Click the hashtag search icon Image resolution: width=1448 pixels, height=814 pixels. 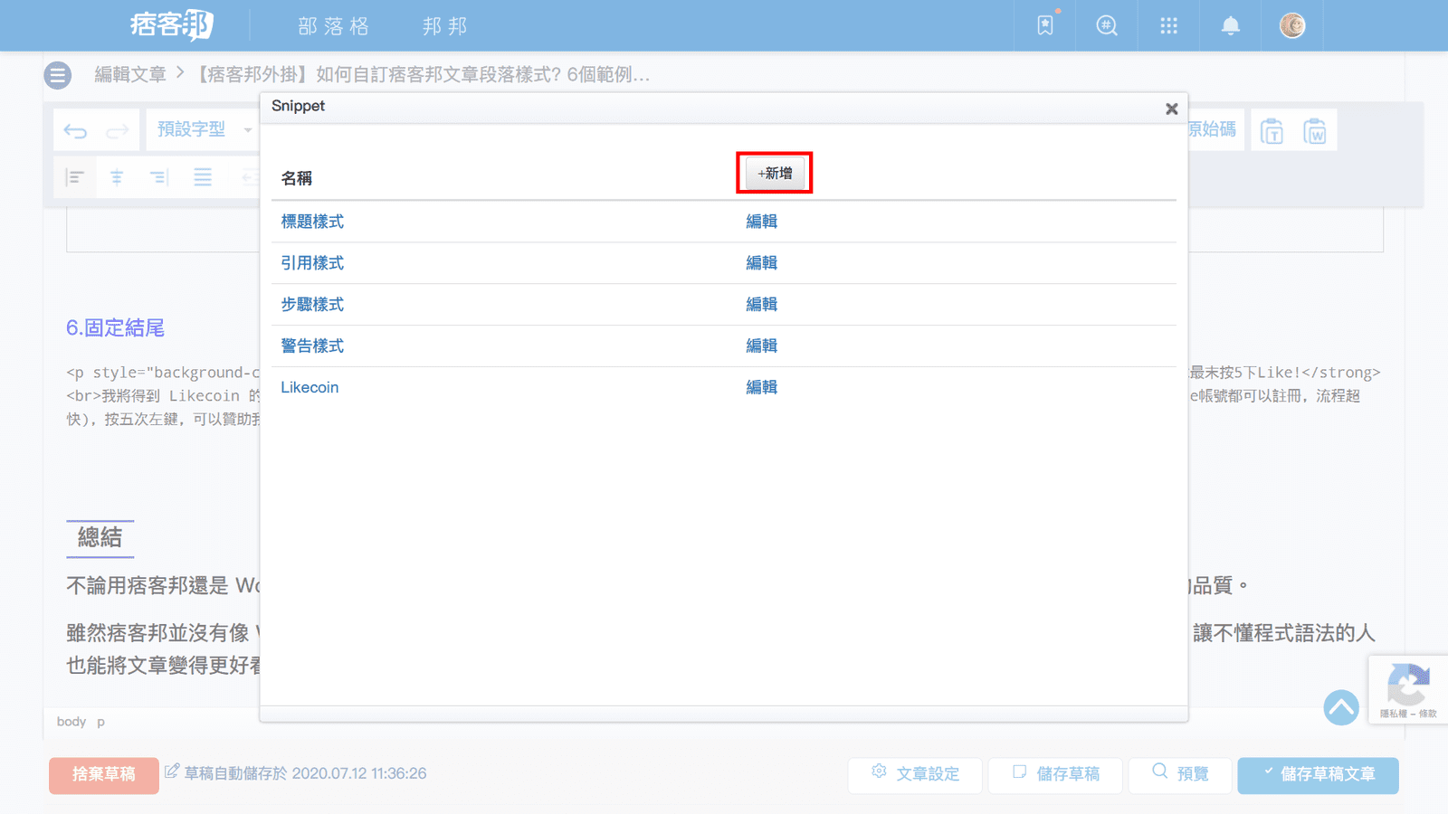(x=1107, y=25)
